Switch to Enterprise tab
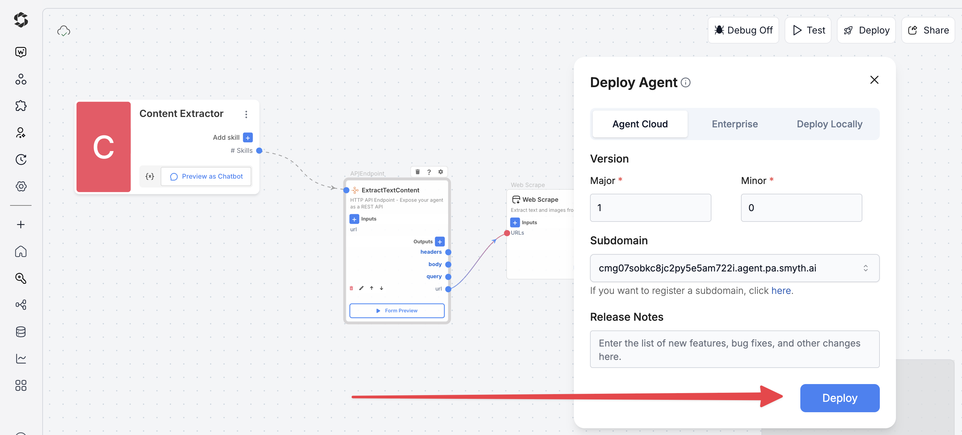The width and height of the screenshot is (962, 435). tap(734, 124)
